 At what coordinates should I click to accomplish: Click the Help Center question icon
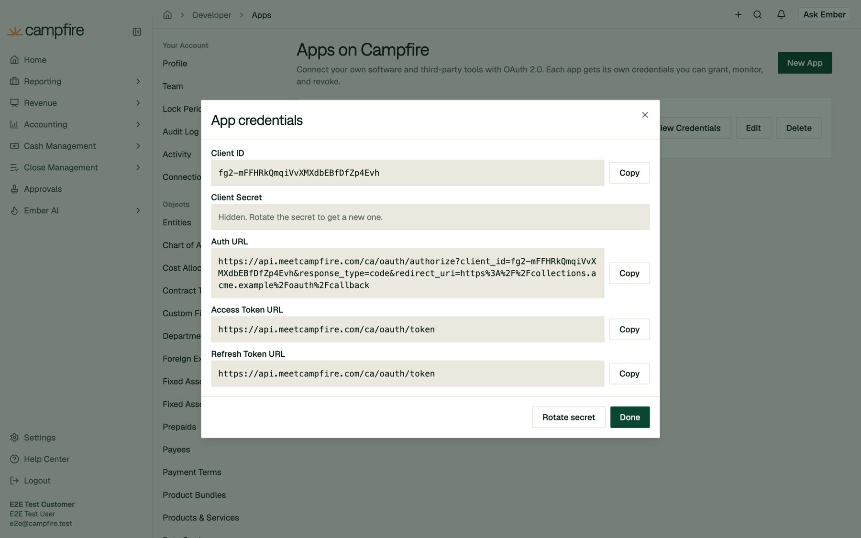(x=14, y=459)
